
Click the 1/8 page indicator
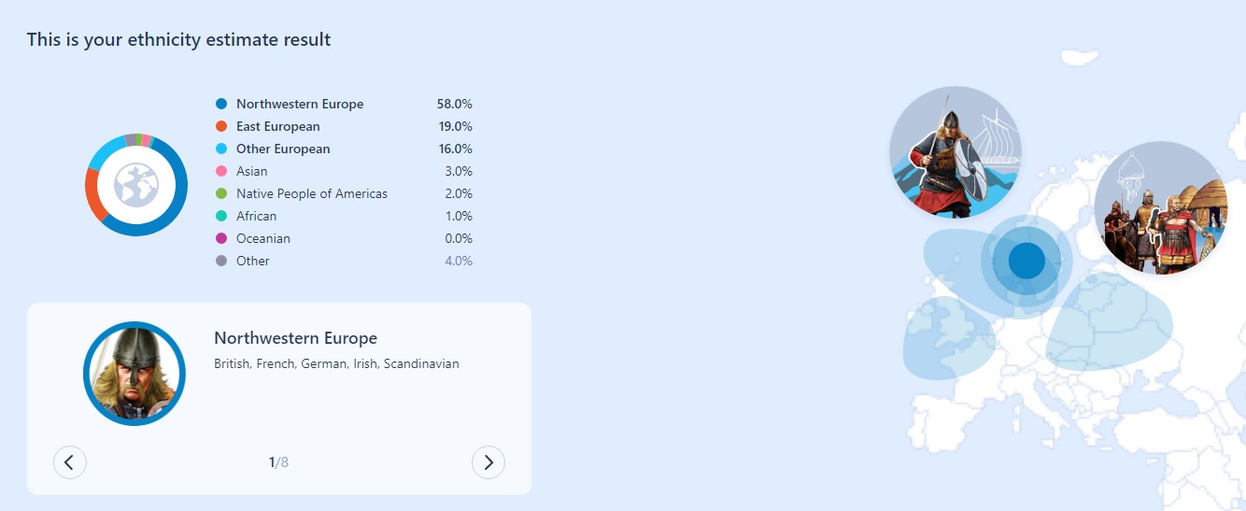(278, 461)
